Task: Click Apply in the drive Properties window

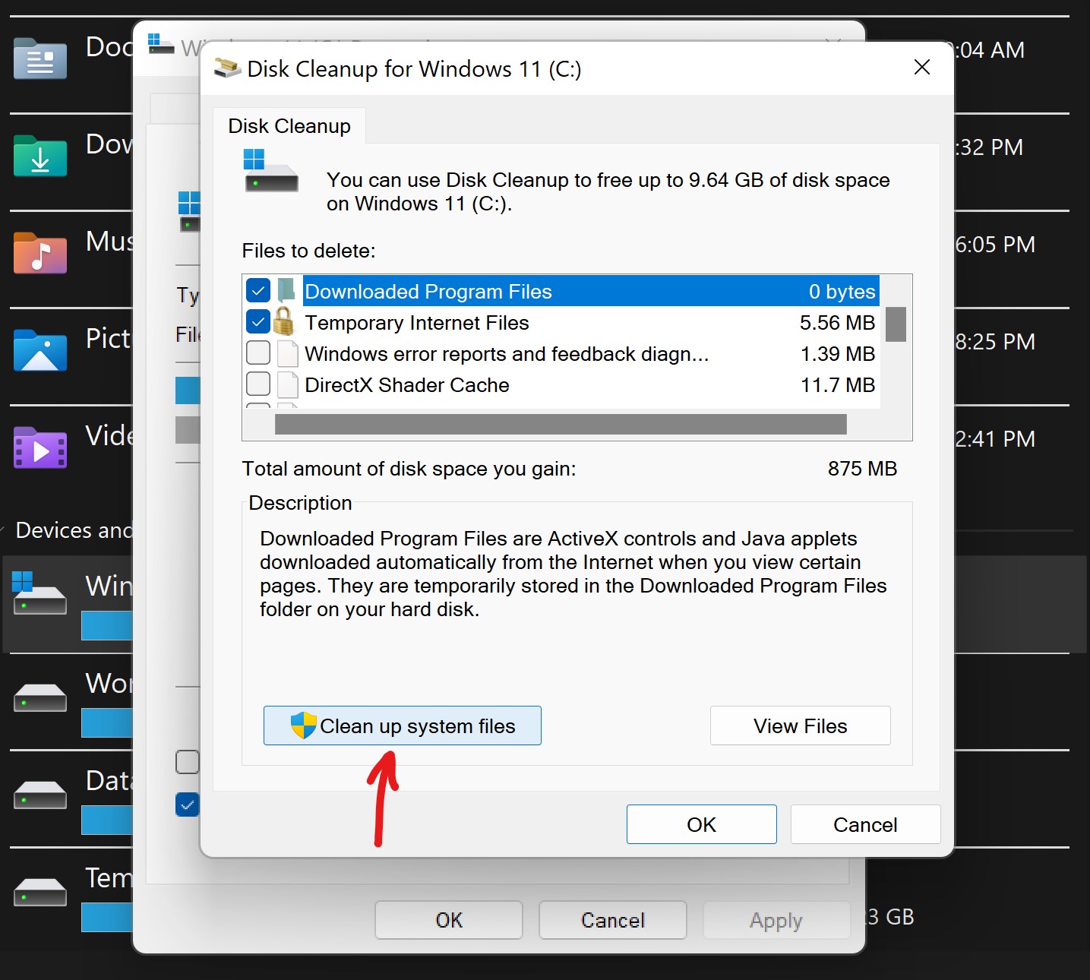Action: click(x=776, y=920)
